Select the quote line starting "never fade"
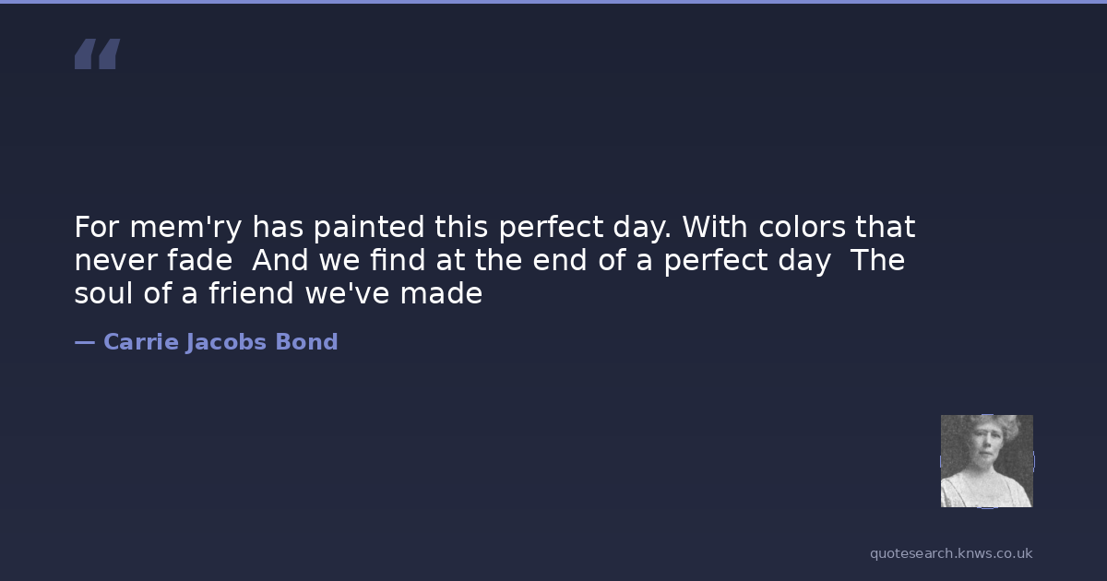The height and width of the screenshot is (581, 1107). point(489,261)
